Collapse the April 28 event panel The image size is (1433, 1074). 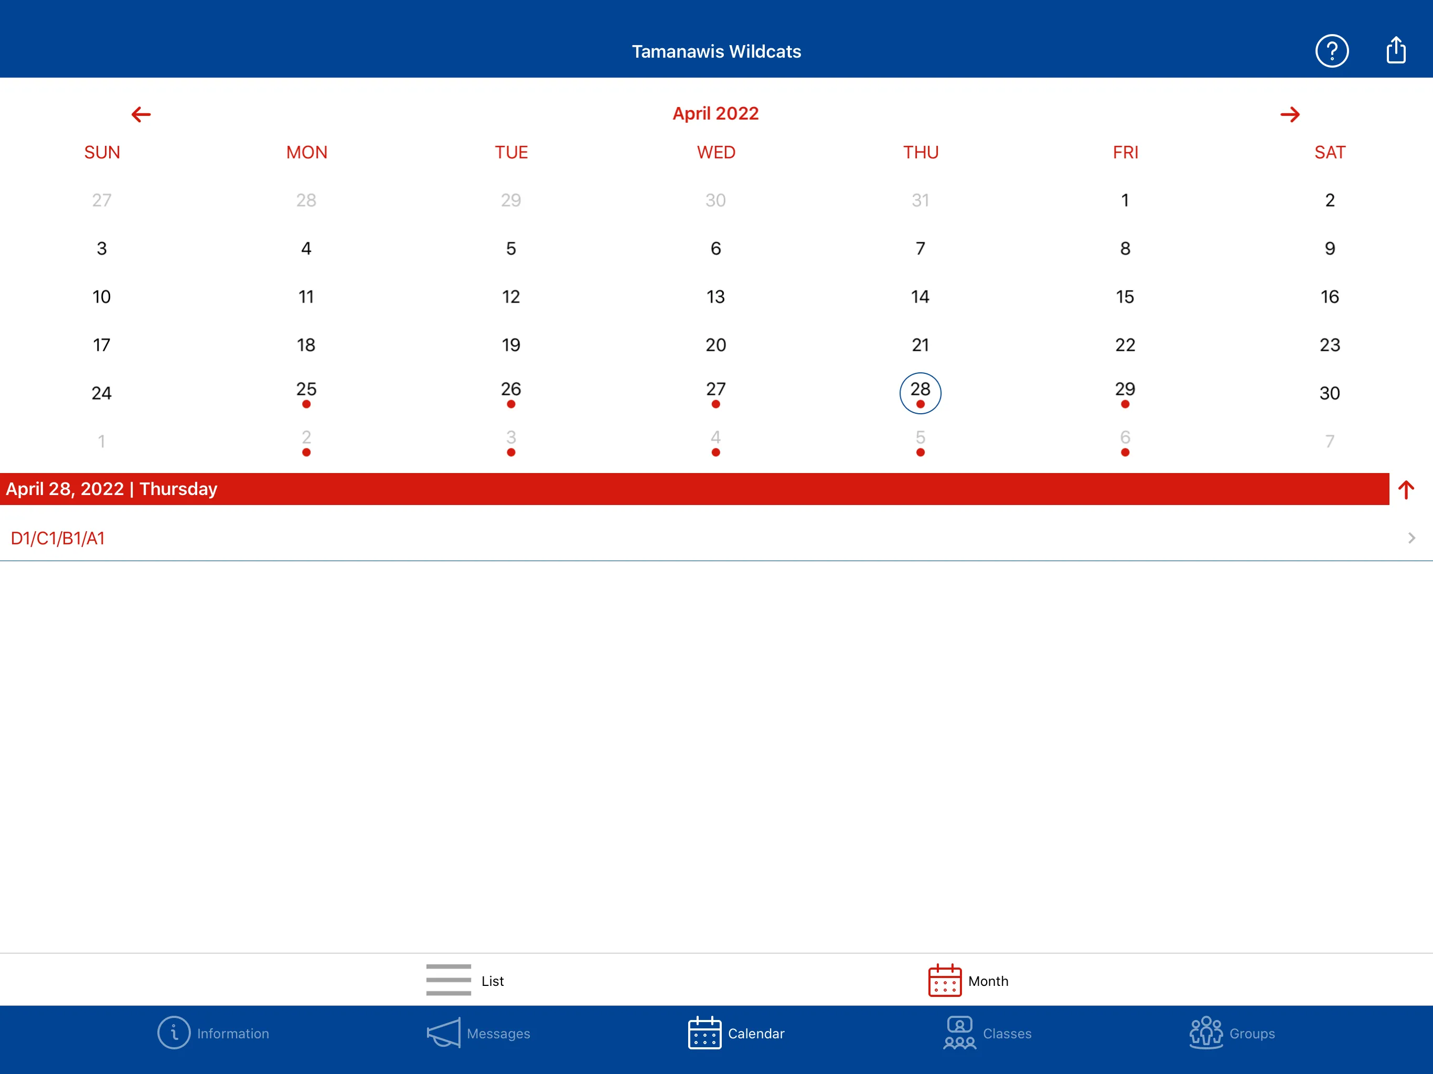point(1408,488)
